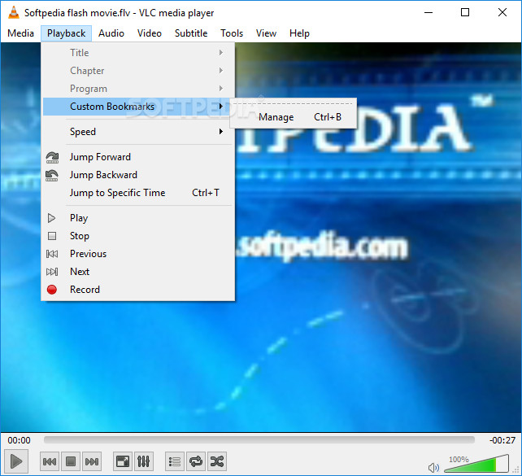522x476 pixels.
Task: Click the VLC cone title bar icon
Action: [13, 13]
